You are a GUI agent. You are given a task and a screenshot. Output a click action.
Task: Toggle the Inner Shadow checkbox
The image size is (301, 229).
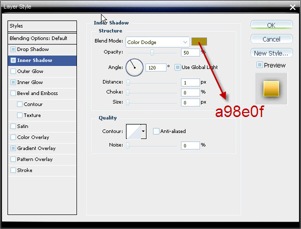tap(13, 60)
